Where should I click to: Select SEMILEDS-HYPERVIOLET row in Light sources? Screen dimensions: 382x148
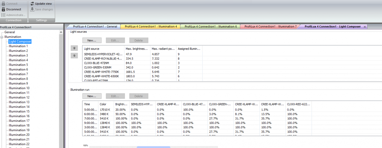tap(142, 54)
